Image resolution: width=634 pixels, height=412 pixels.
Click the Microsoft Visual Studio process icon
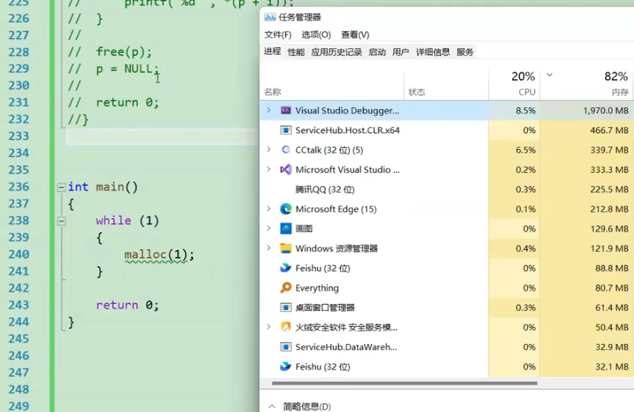pos(286,169)
